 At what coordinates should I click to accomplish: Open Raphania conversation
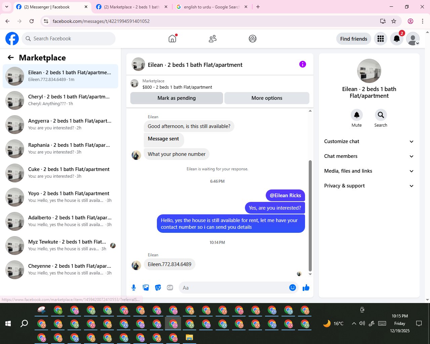60,149
